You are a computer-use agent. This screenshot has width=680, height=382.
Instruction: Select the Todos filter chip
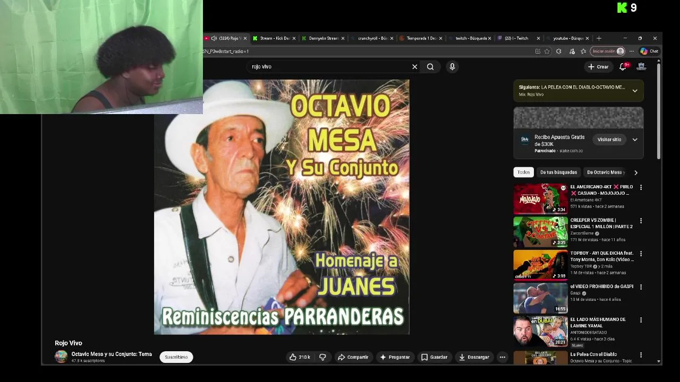(x=524, y=172)
